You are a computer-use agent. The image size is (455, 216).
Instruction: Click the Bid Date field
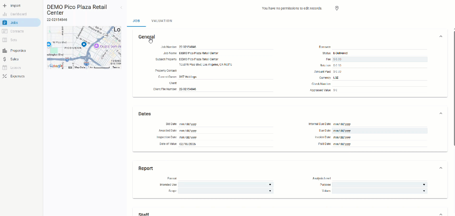click(x=225, y=124)
